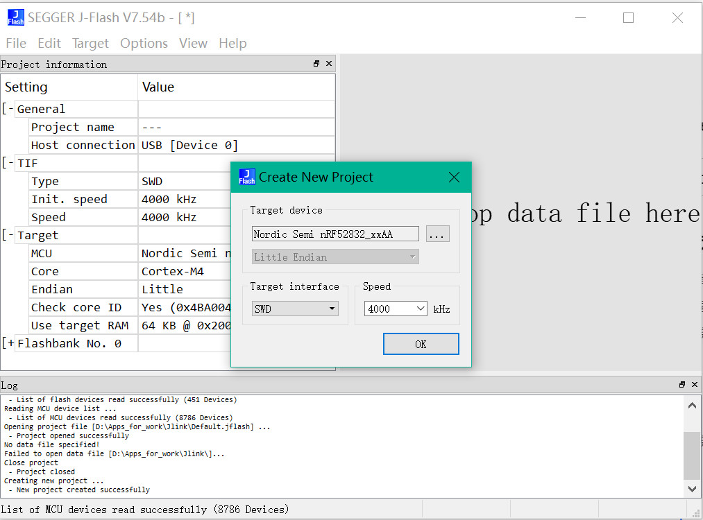703x520 pixels.
Task: Expand the Flashbank No. 0 section
Action: pyautogui.click(x=8, y=343)
